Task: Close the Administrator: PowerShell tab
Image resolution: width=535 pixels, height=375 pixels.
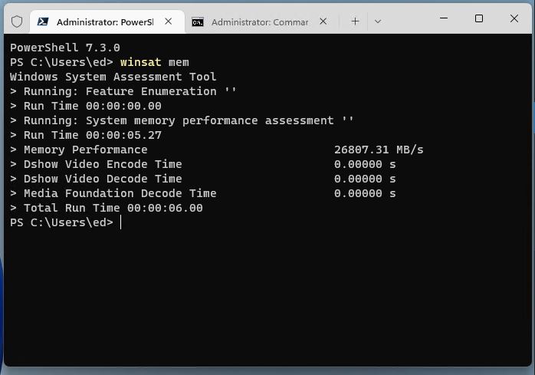Action: 168,21
